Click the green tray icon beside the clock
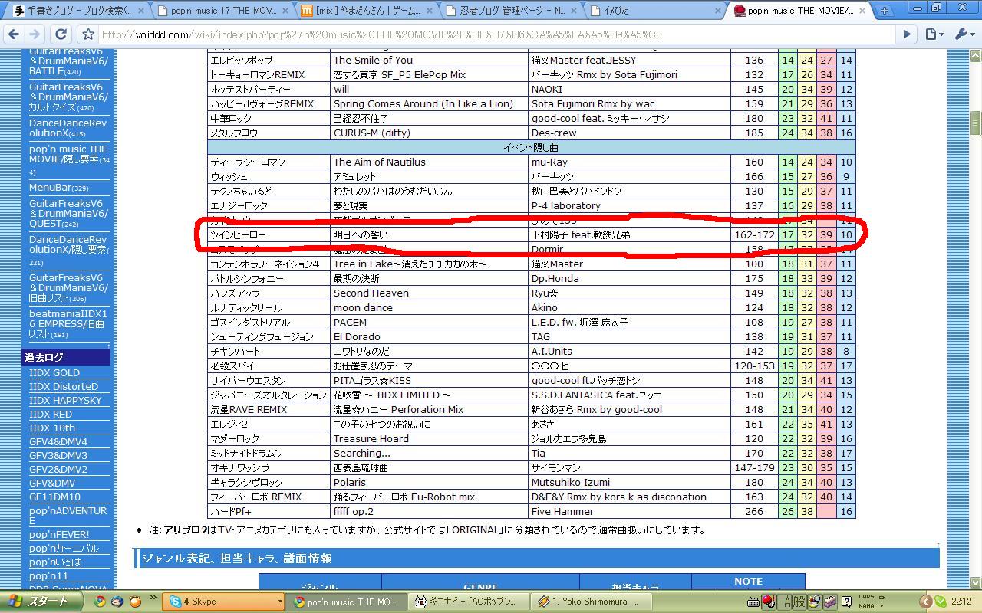Viewport: 982px width, 613px height. [x=941, y=602]
